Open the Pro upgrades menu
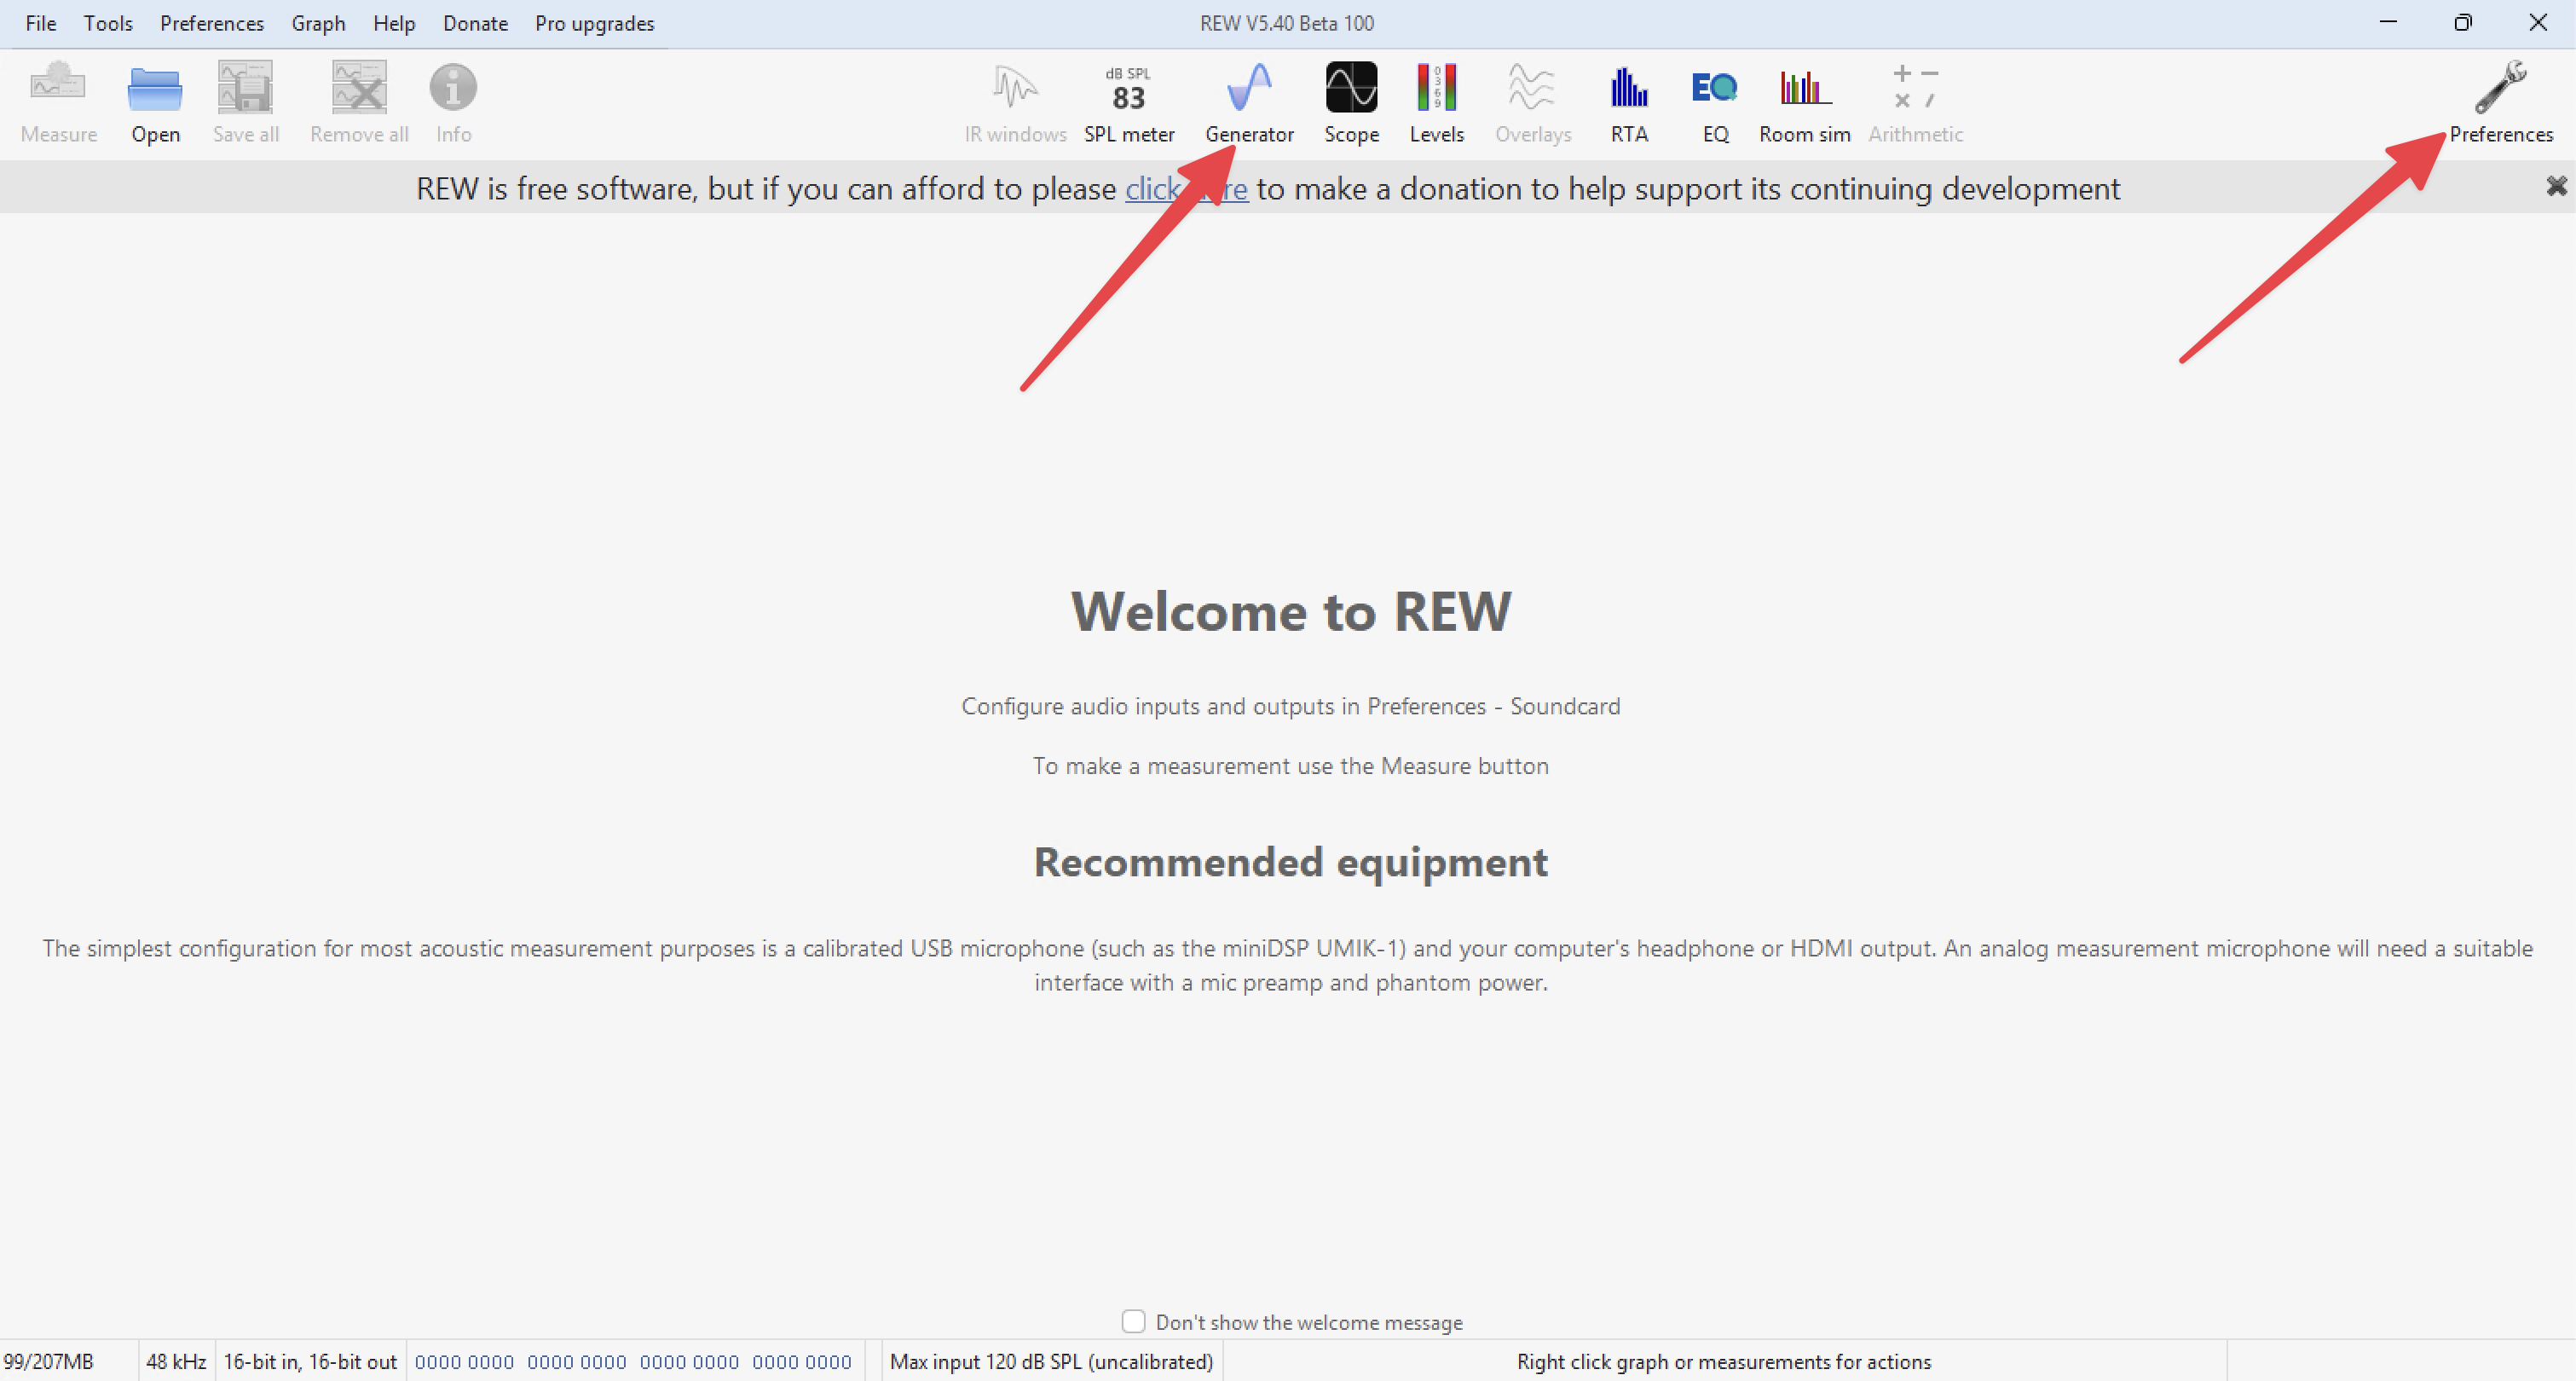Screen dimensions: 2576x1381 [594, 23]
